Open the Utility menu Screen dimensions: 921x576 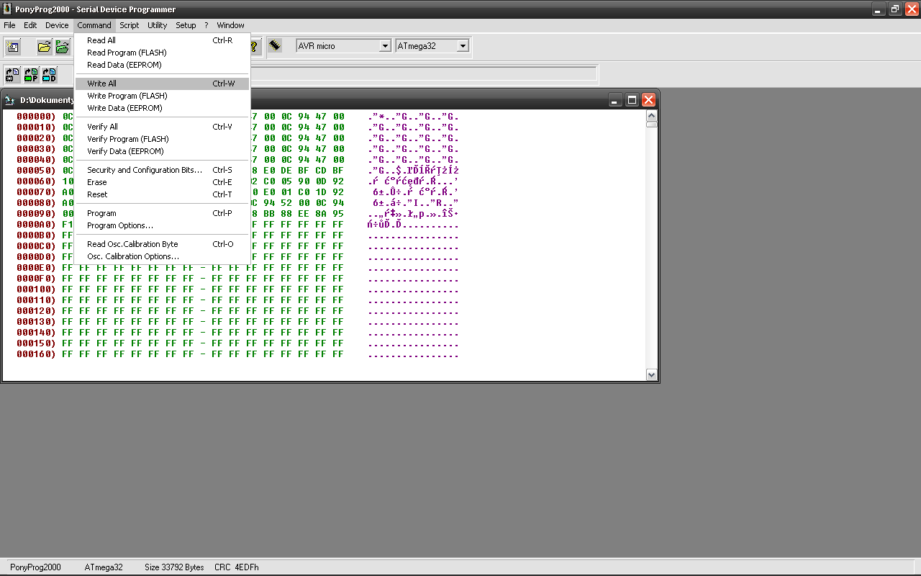pos(157,25)
